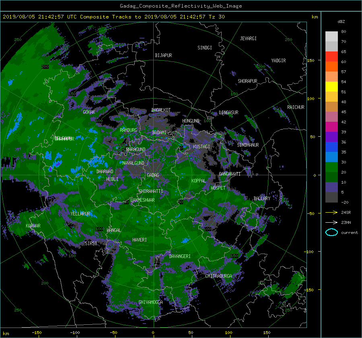Click the LAXMESHWAR city label

(142, 200)
